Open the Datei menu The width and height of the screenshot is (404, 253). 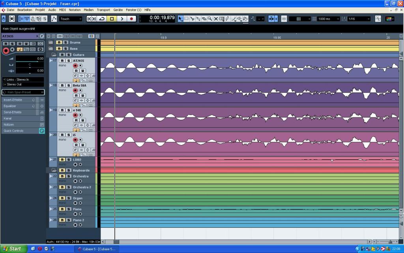(x=11, y=10)
